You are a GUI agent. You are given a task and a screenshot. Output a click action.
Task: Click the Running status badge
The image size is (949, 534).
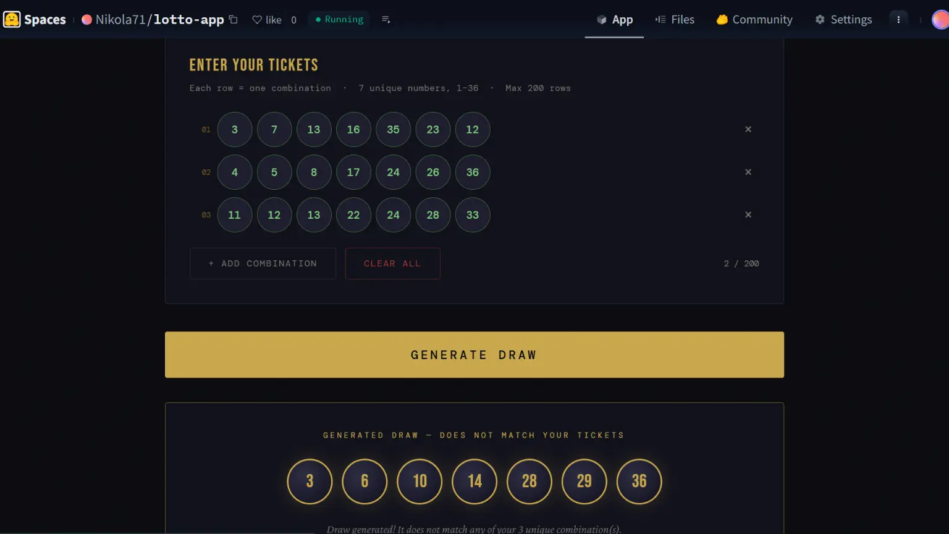click(339, 19)
